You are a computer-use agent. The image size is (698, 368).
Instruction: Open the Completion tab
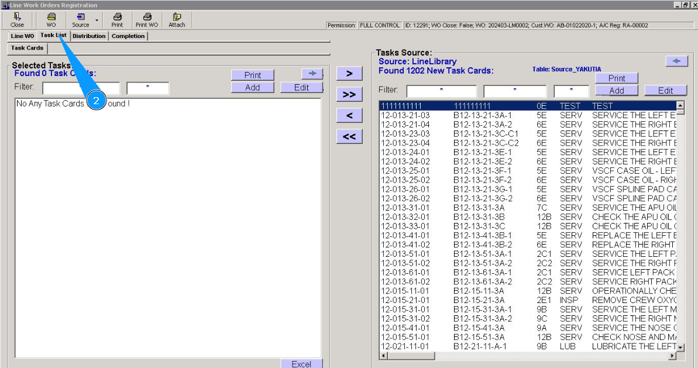[128, 36]
